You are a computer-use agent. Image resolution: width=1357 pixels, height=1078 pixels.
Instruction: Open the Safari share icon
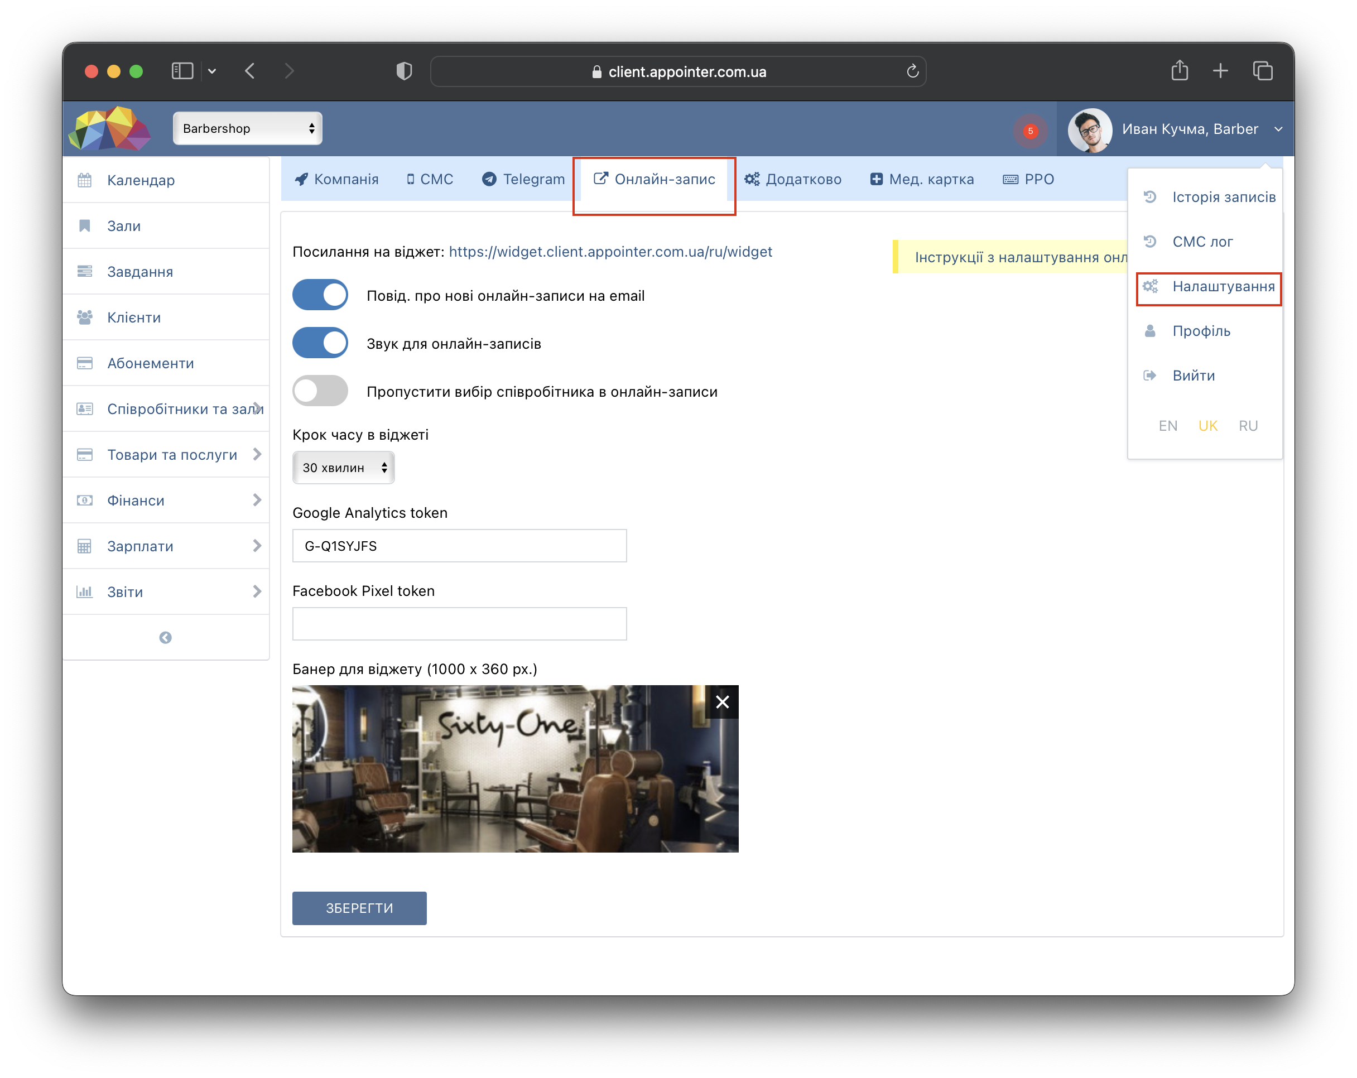(1180, 70)
